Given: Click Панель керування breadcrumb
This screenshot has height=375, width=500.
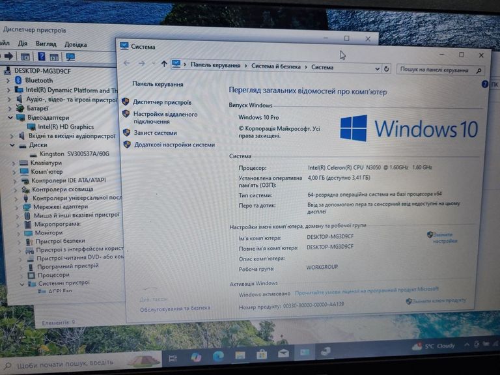Looking at the screenshot, I should coord(215,65).
